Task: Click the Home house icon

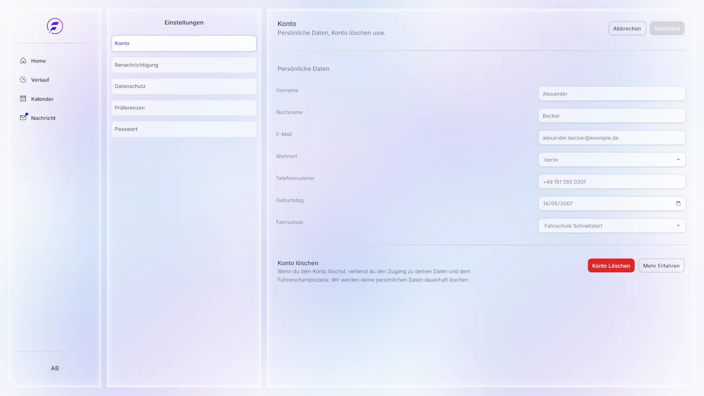Action: click(23, 61)
